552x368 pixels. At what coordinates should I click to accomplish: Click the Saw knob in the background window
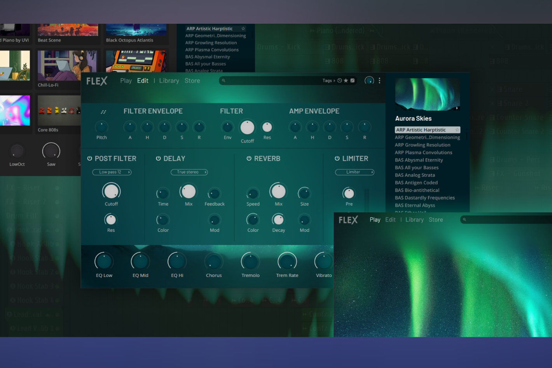point(51,151)
